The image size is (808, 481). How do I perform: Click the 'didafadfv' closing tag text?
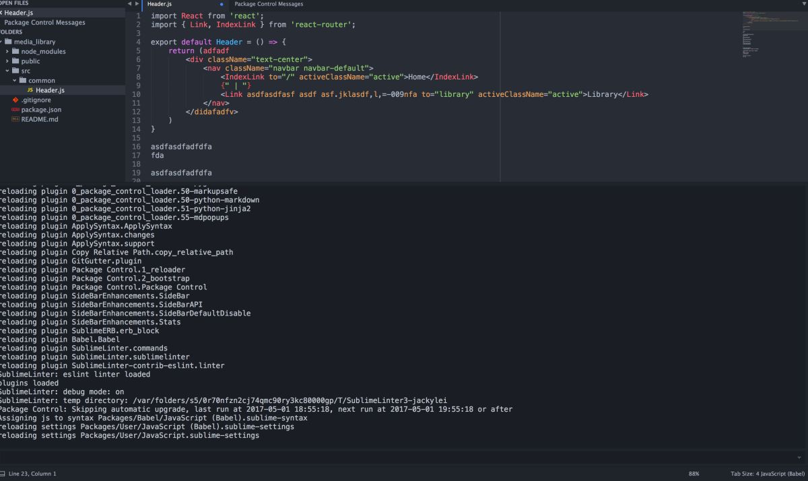pos(213,112)
